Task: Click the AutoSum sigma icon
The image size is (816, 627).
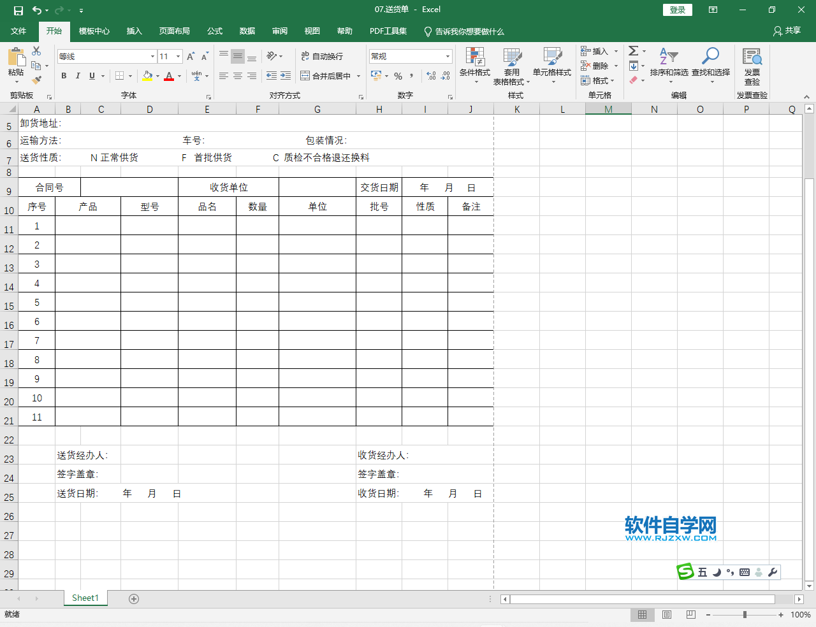Action: pos(634,51)
